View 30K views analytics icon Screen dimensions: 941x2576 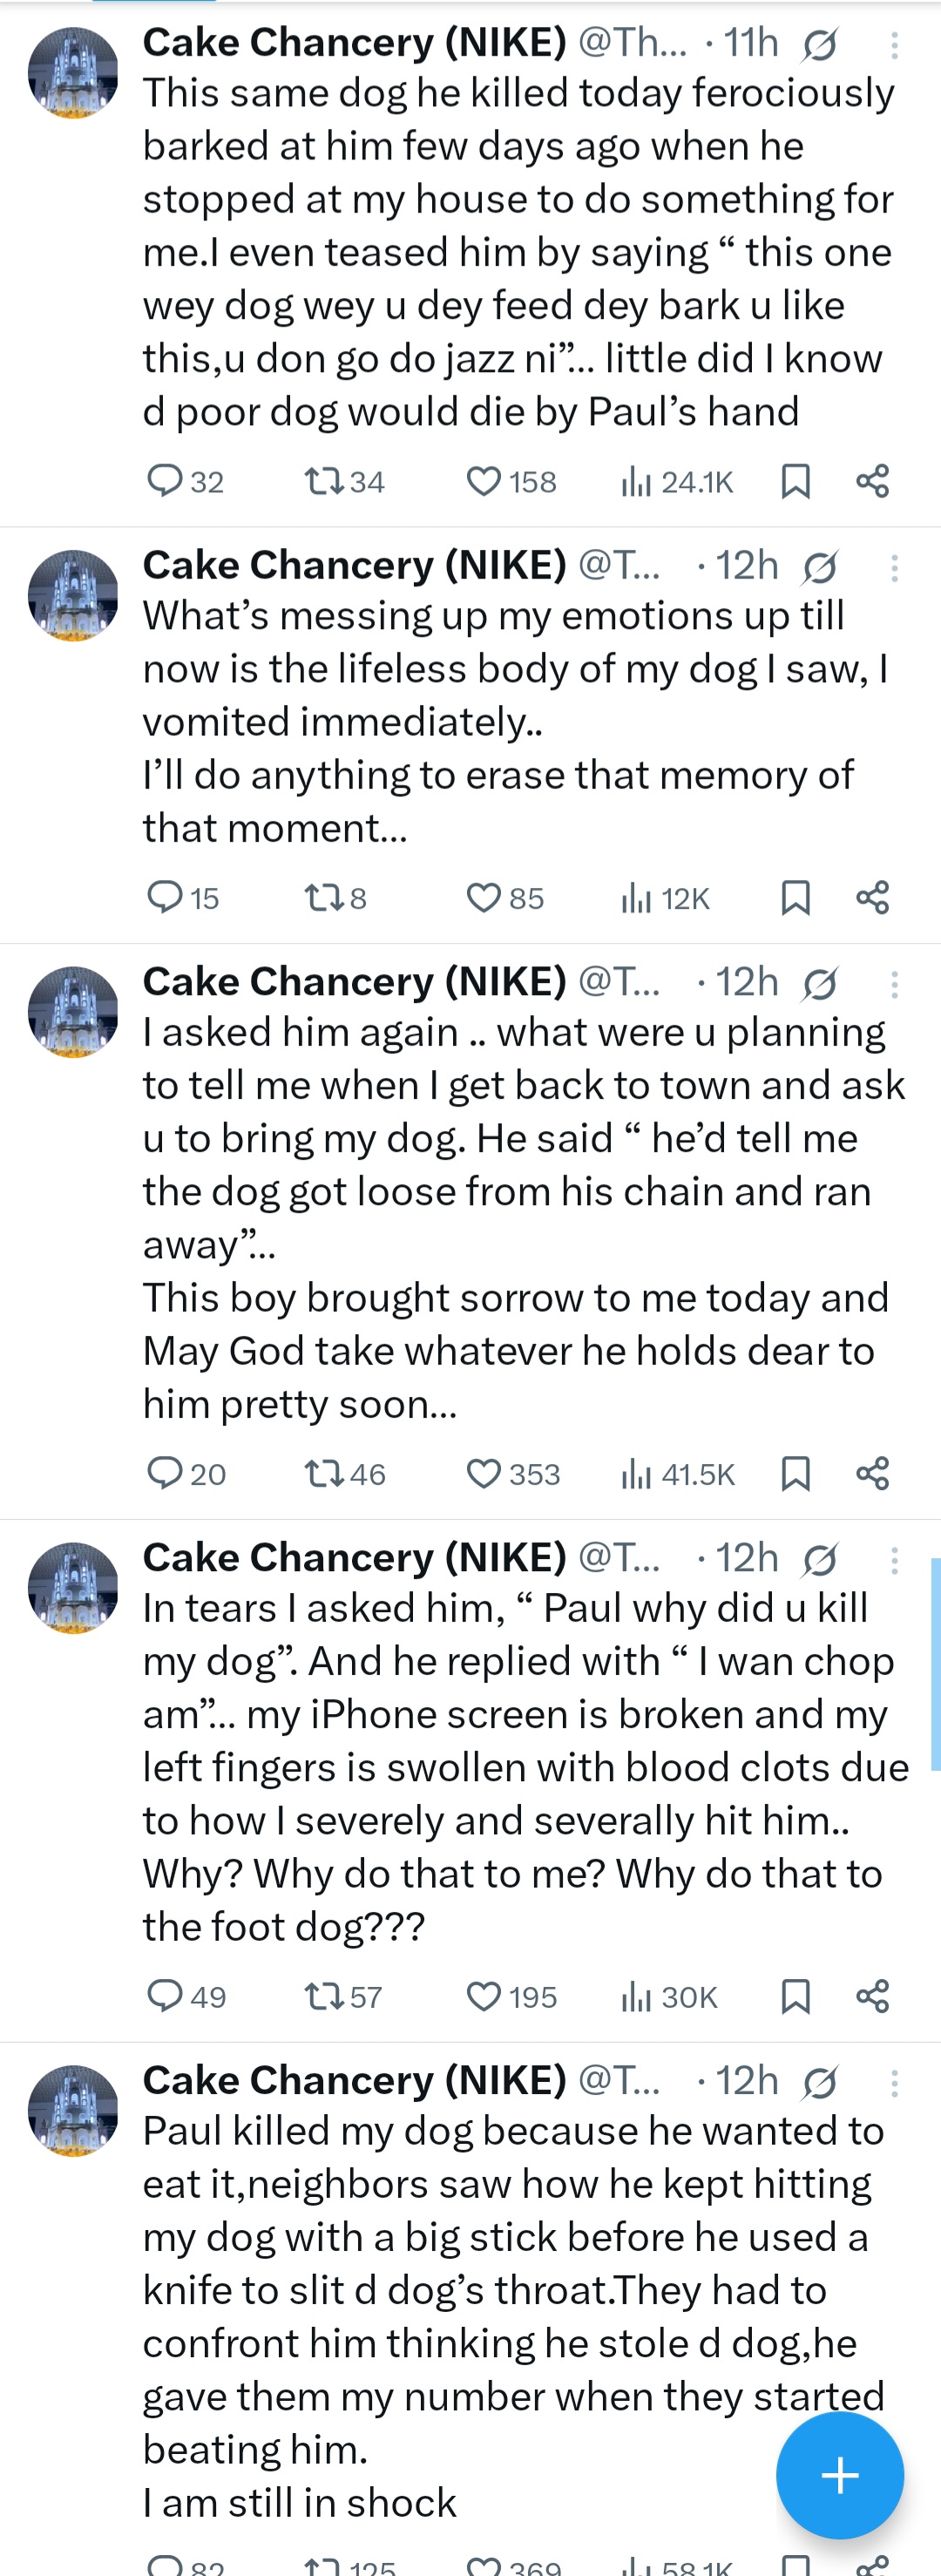click(x=635, y=1996)
